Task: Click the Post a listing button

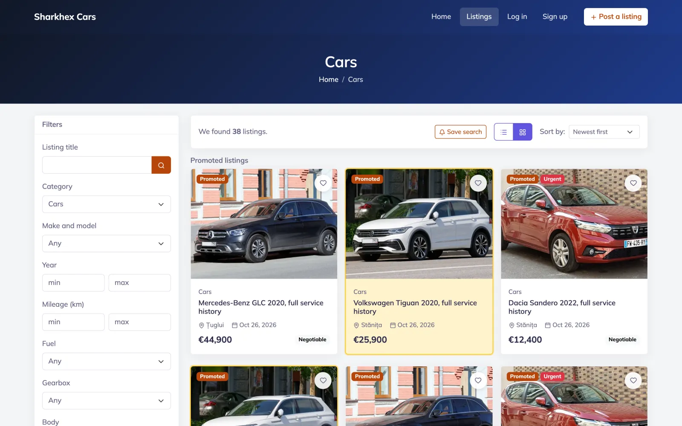Action: [616, 17]
